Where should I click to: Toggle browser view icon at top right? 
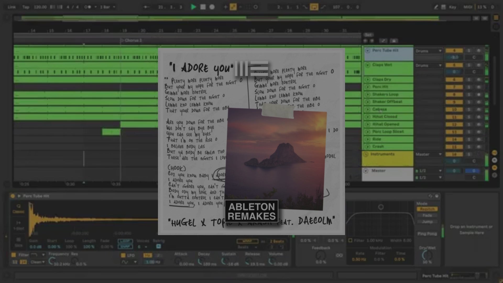click(496, 18)
